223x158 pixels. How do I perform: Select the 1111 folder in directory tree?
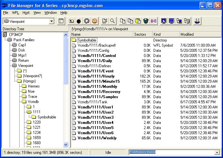pyautogui.click(x=36, y=112)
